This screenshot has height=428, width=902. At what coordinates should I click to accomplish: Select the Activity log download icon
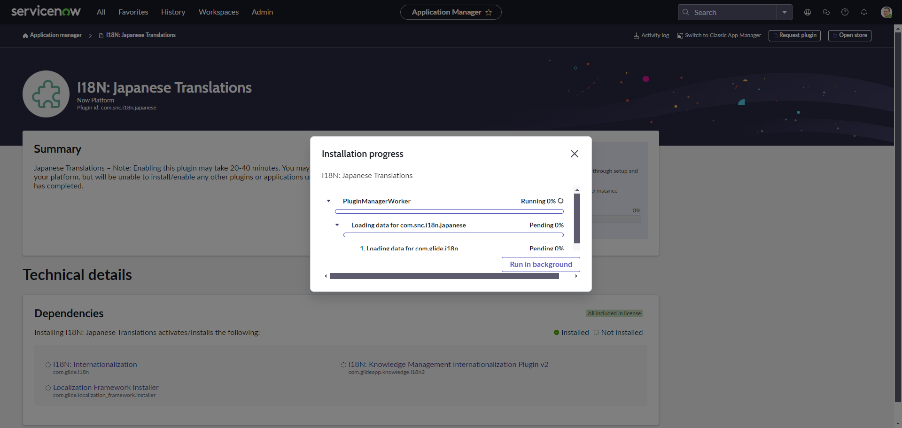point(636,35)
